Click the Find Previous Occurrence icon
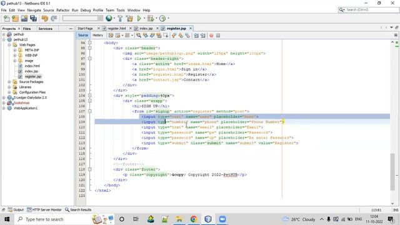Viewport: 400px width, 225px height. [x=146, y=36]
